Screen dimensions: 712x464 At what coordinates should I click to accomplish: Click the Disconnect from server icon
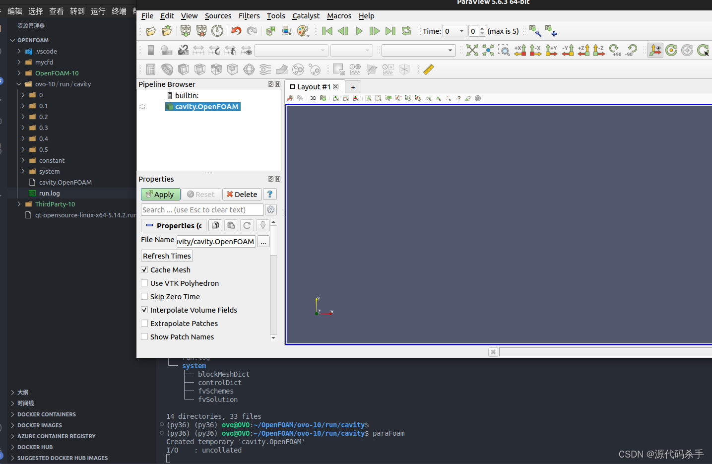tap(201, 31)
